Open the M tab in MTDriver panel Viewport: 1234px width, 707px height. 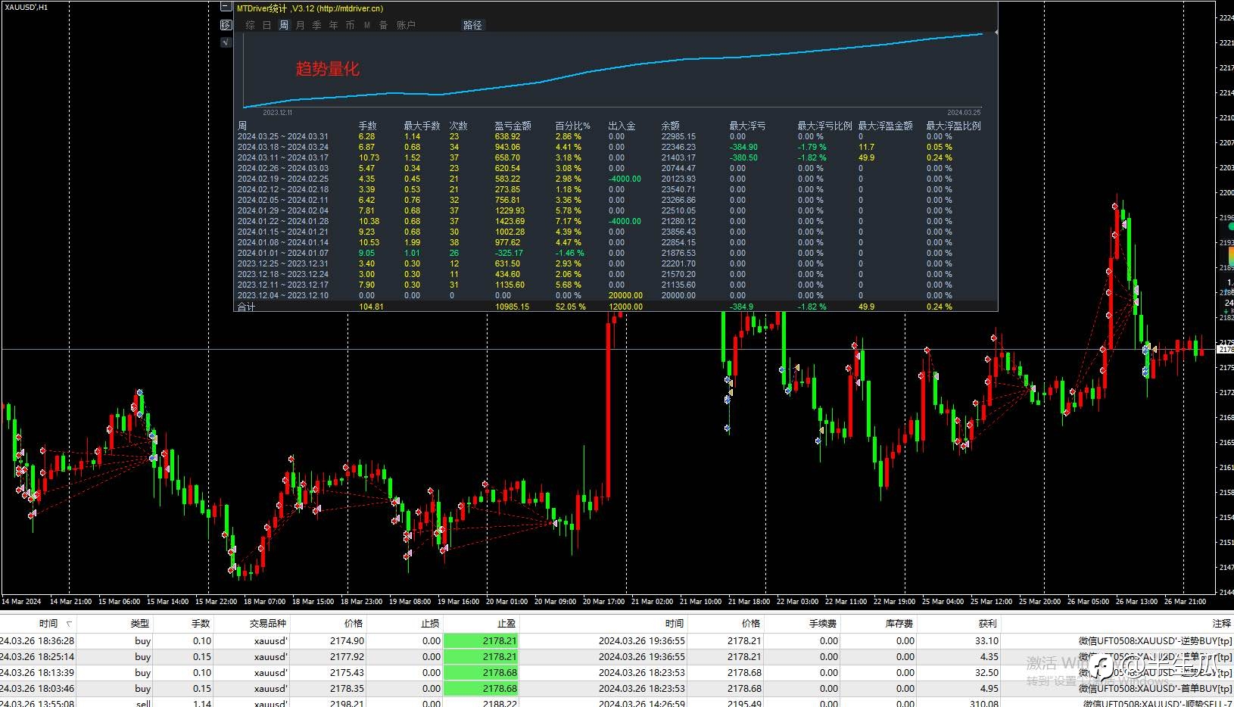pos(366,25)
